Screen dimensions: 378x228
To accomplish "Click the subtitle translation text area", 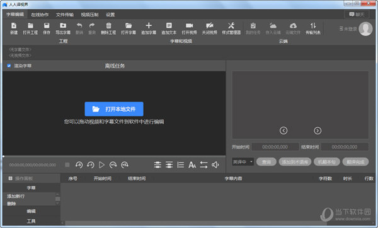I will (x=301, y=105).
